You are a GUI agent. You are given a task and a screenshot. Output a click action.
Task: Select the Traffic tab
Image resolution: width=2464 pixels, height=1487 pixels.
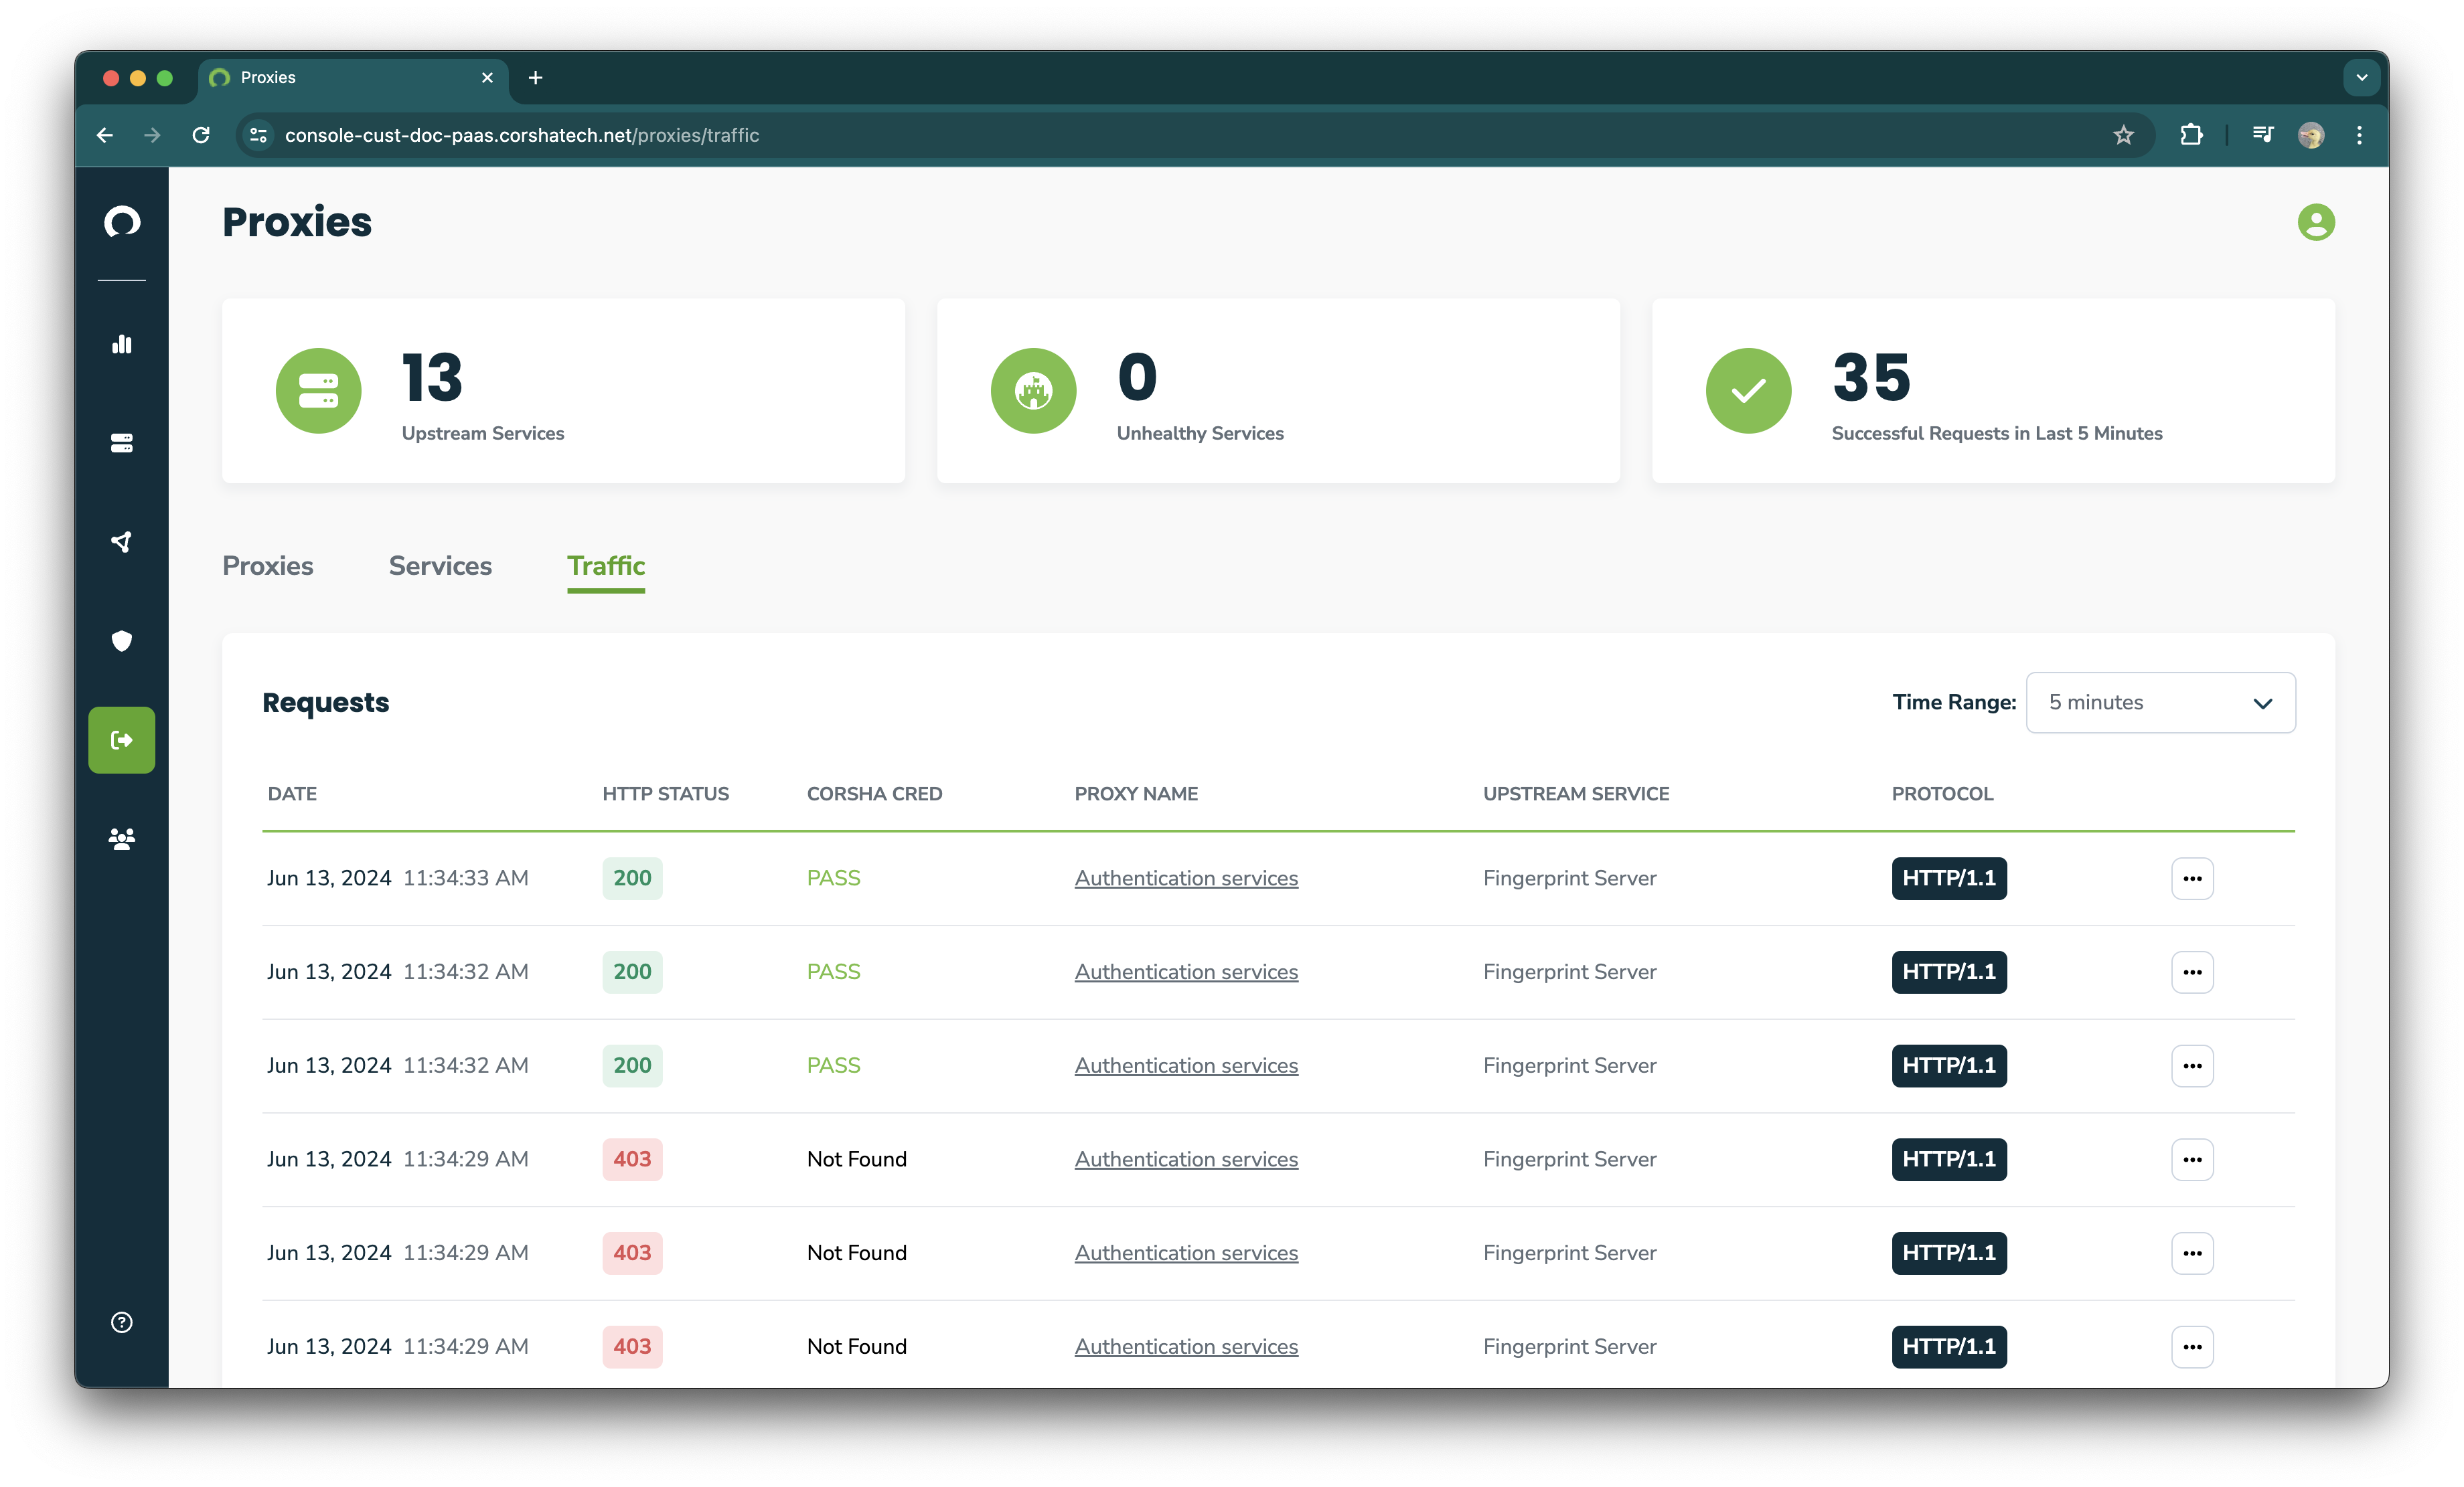pyautogui.click(x=605, y=565)
